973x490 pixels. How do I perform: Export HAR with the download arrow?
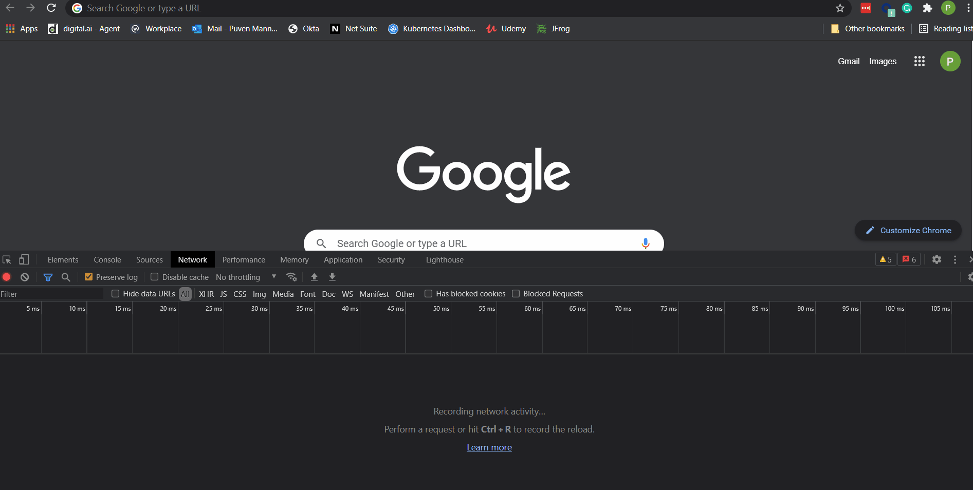332,277
